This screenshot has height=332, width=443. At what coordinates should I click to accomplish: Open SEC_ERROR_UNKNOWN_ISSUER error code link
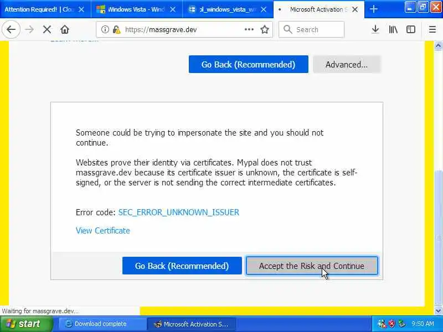click(x=178, y=212)
